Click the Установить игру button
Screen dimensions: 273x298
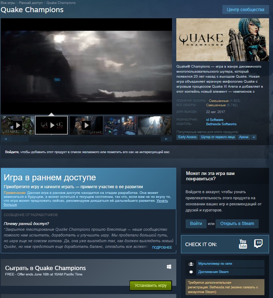tap(151, 285)
